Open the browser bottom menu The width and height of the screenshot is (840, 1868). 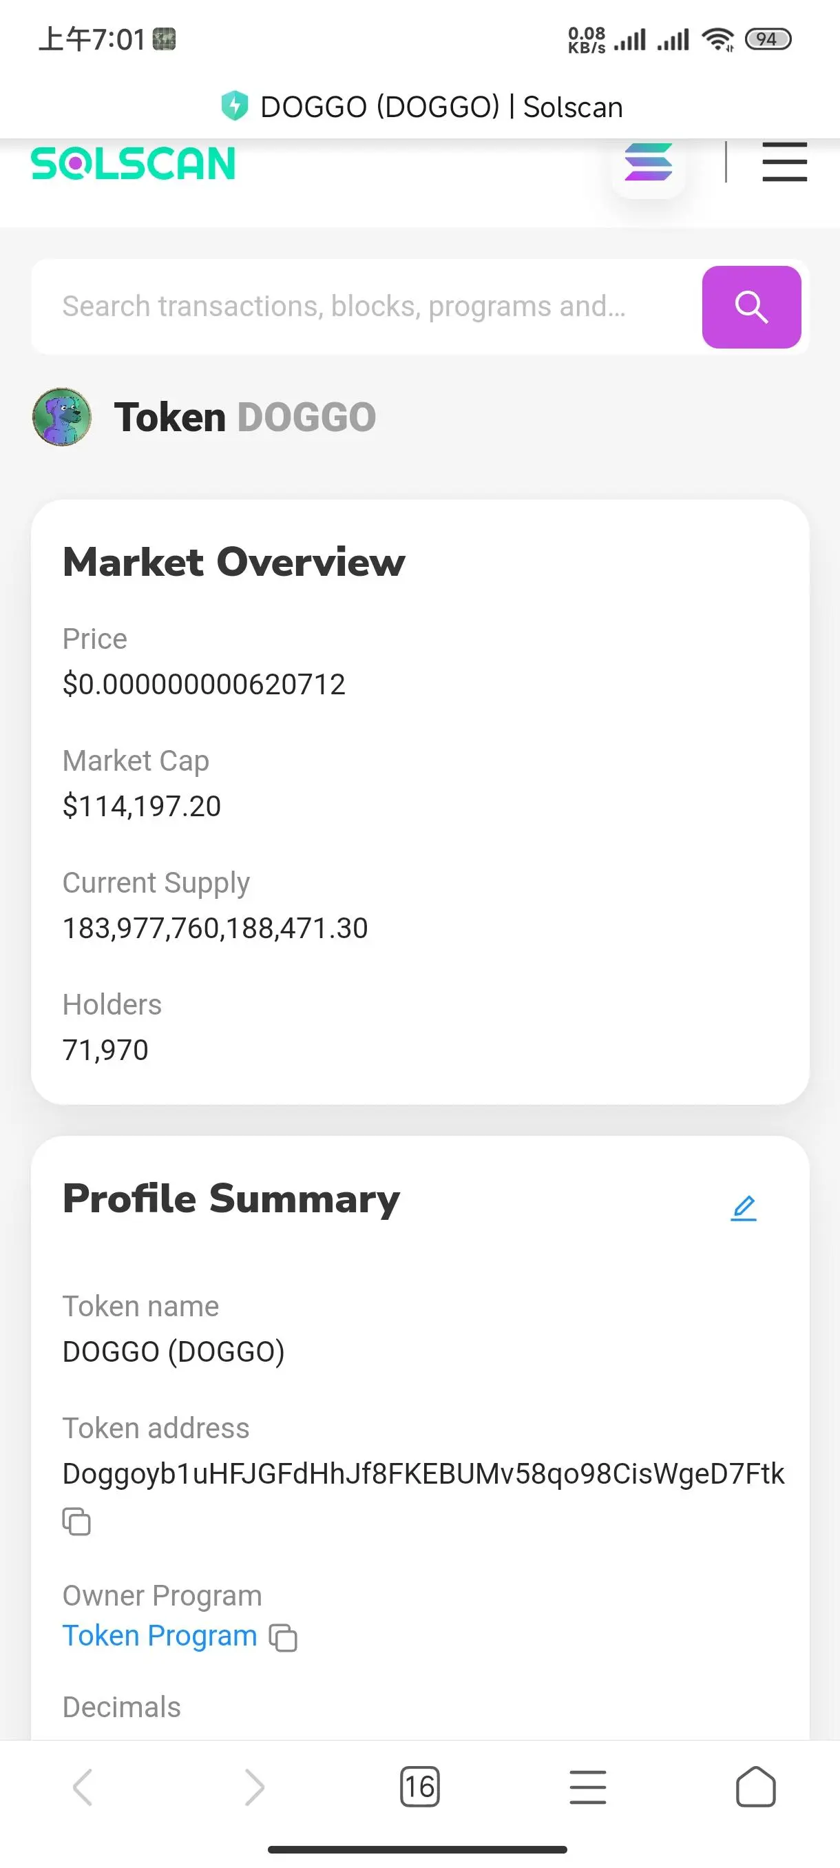[x=588, y=1787]
